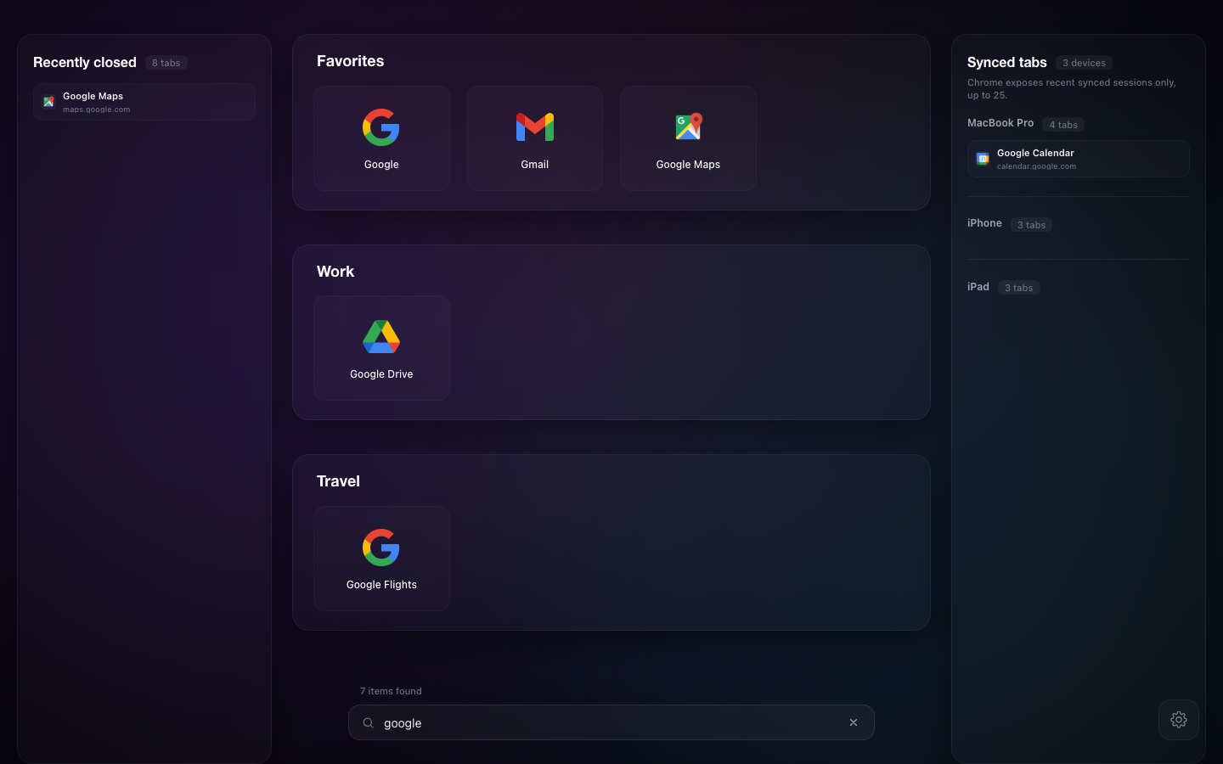Click the Recently closed heading

click(x=85, y=62)
